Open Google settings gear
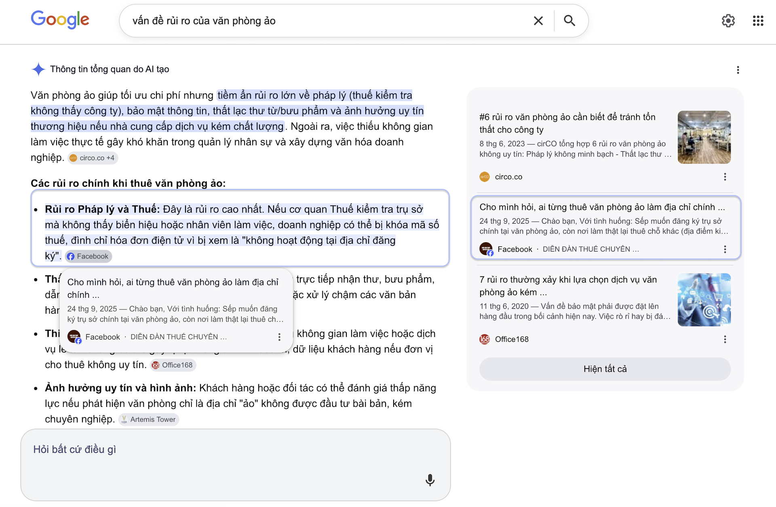The height and width of the screenshot is (507, 776). (728, 21)
